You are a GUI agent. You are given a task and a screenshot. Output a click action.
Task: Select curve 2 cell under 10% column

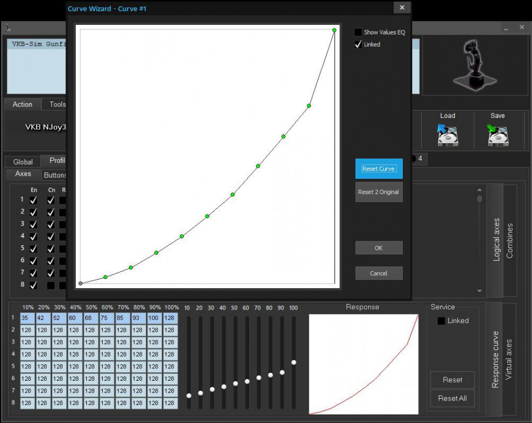(28, 330)
